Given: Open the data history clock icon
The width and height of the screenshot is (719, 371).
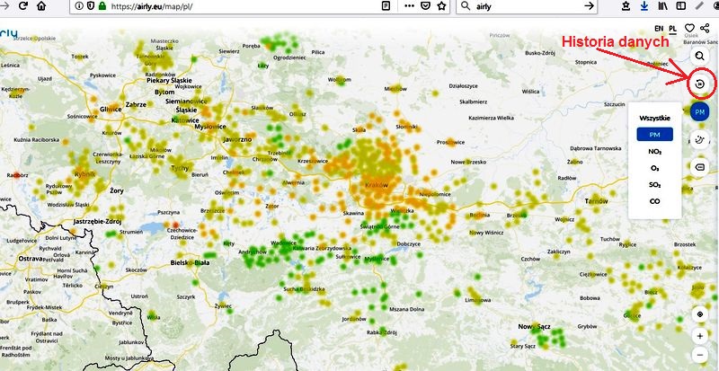Looking at the screenshot, I should point(699,84).
